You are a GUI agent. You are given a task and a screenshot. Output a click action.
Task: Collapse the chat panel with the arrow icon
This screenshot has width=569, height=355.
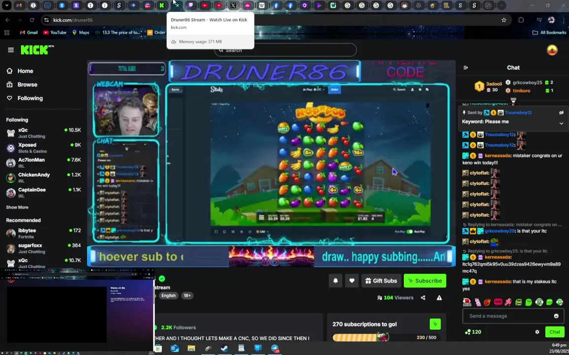click(x=465, y=68)
